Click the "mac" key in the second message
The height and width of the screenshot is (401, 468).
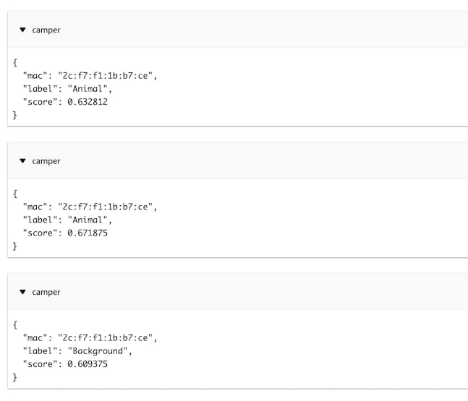coord(34,207)
